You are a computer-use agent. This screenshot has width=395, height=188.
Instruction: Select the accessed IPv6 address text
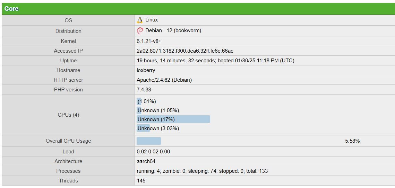click(185, 51)
